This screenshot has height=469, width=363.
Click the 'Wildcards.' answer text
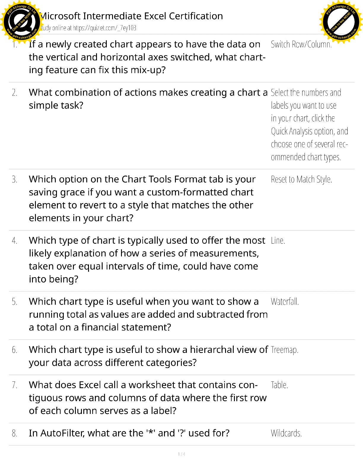286,433
